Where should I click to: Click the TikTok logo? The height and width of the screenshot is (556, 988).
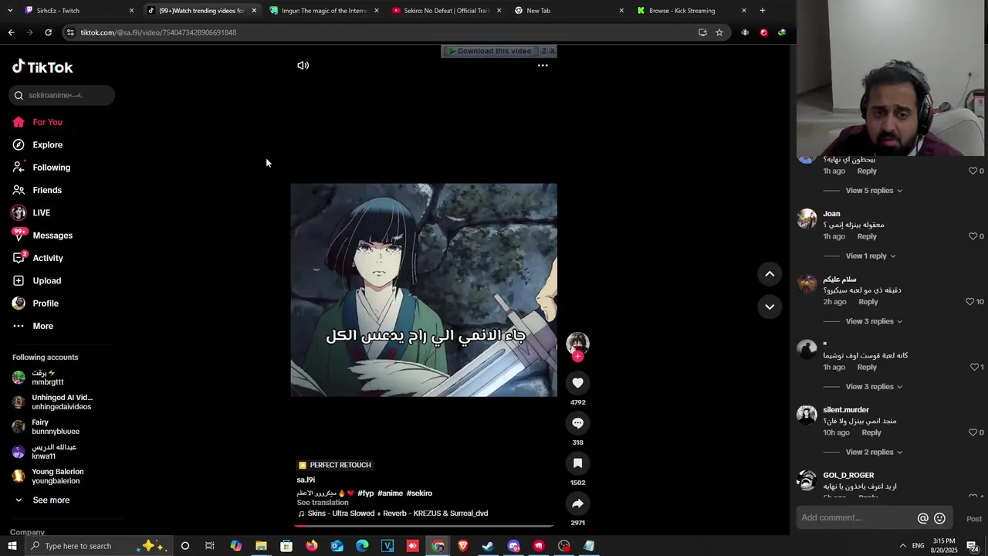[42, 67]
